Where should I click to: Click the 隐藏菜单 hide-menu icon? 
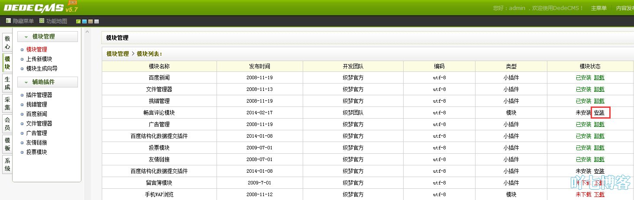tap(8, 21)
